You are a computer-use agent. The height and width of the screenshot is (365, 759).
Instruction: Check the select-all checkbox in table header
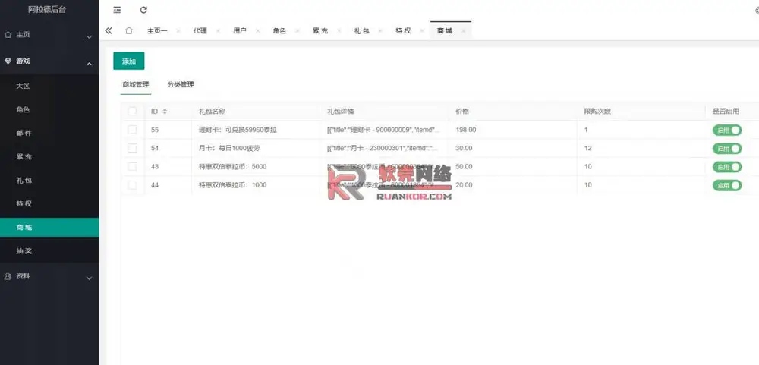point(132,112)
